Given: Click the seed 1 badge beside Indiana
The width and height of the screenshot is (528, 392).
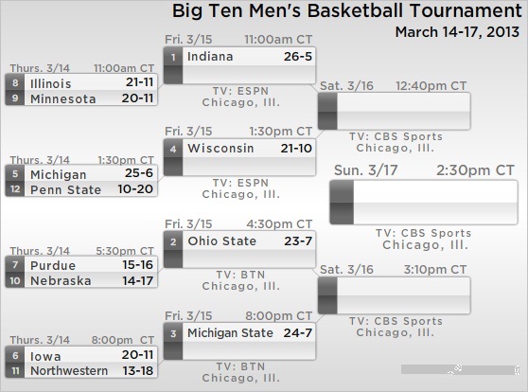Looking at the screenshot, I should tap(173, 57).
